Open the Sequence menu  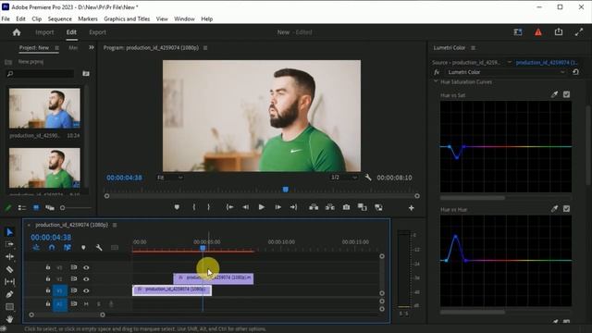[x=59, y=18]
